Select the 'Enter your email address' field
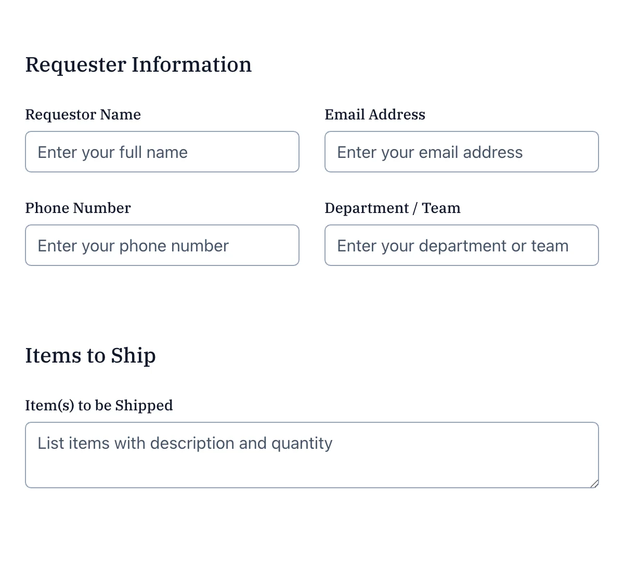This screenshot has height=561, width=624. [x=461, y=152]
